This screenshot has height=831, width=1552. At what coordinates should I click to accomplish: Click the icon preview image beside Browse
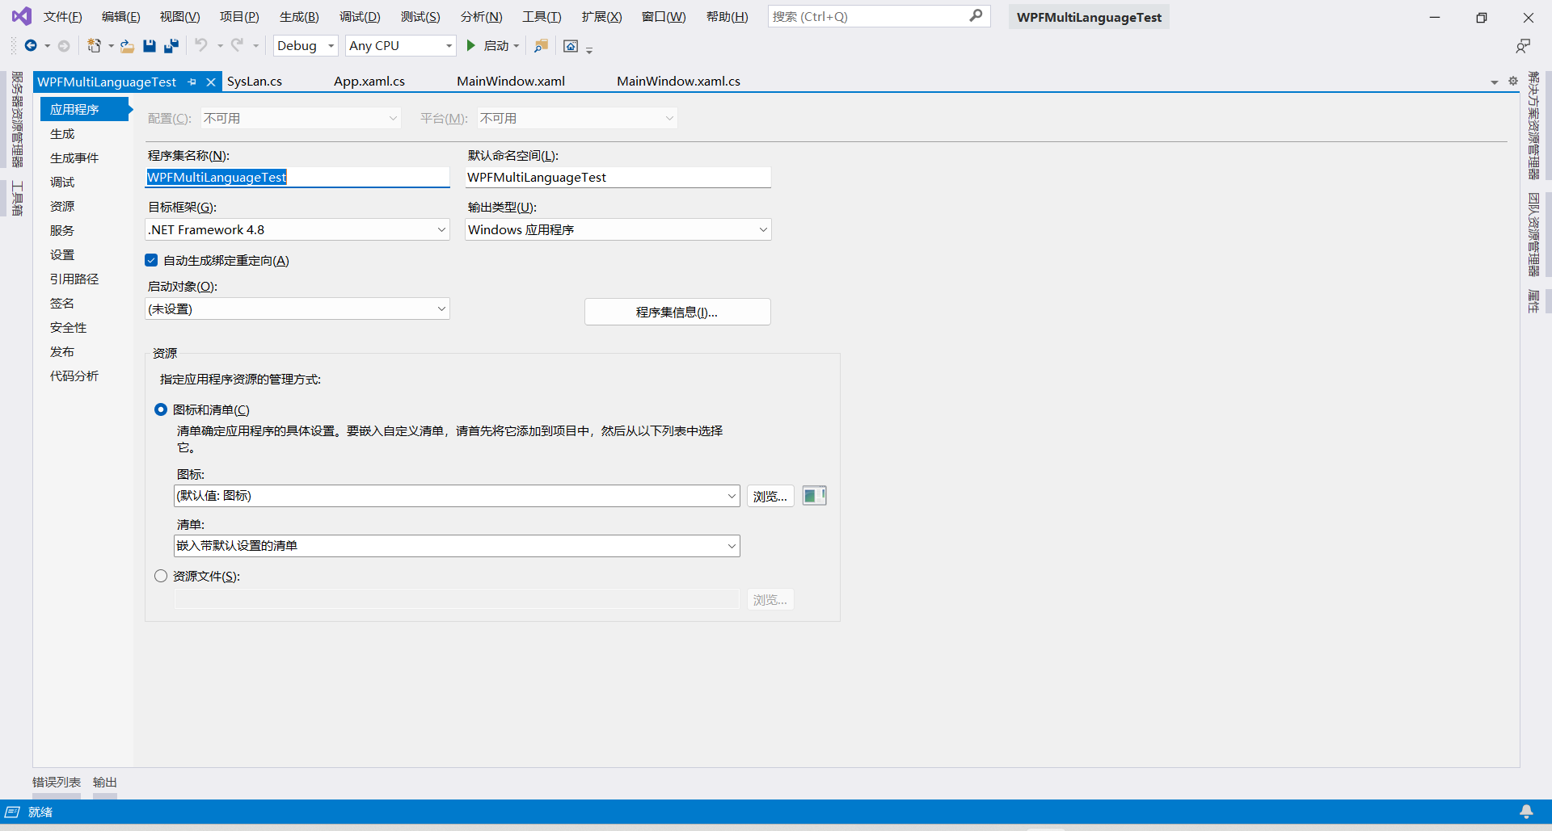(814, 496)
